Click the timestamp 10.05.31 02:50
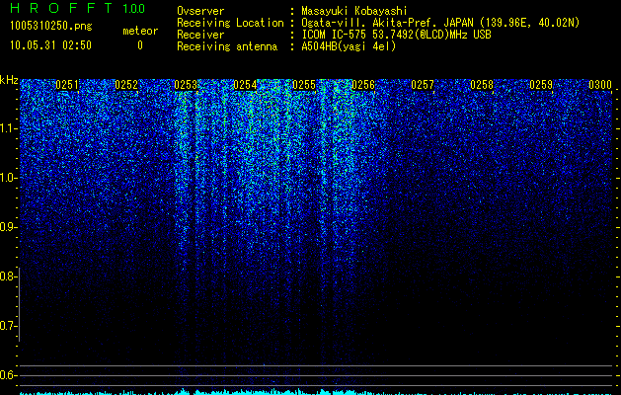621x395 pixels. [50, 45]
